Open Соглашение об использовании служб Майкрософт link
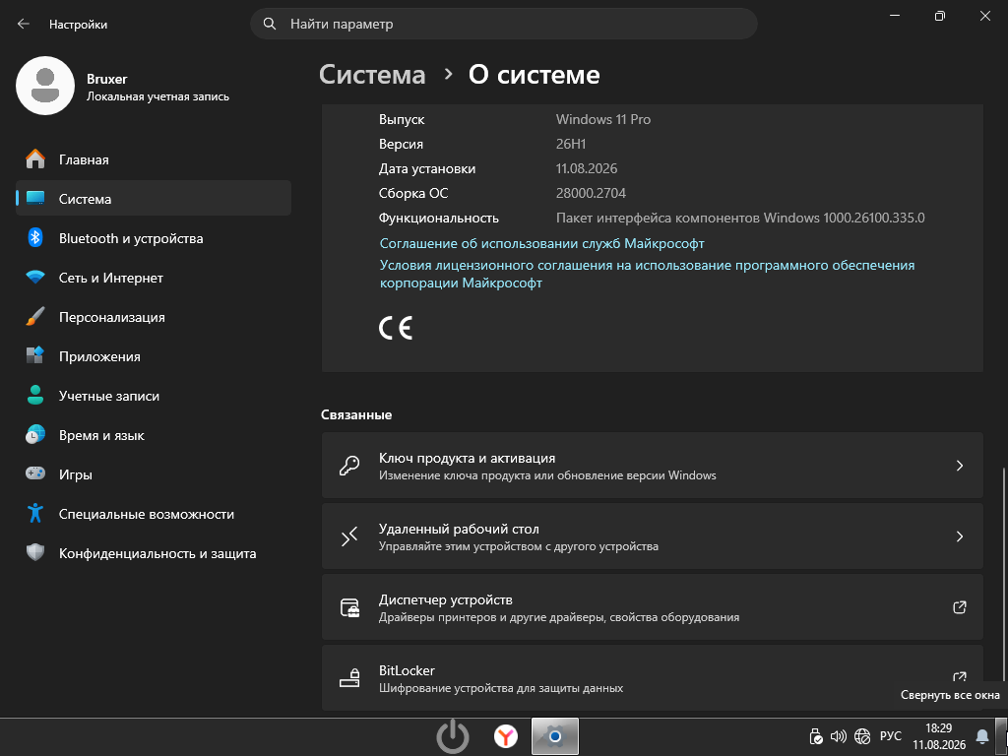The width and height of the screenshot is (1008, 756). pyautogui.click(x=542, y=244)
